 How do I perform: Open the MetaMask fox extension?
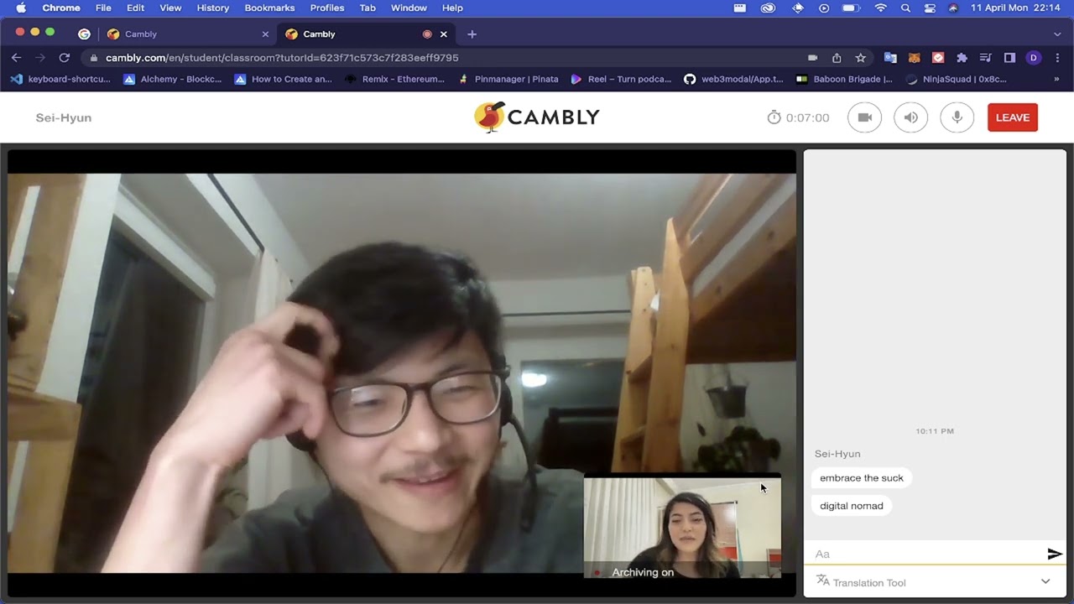pos(915,58)
